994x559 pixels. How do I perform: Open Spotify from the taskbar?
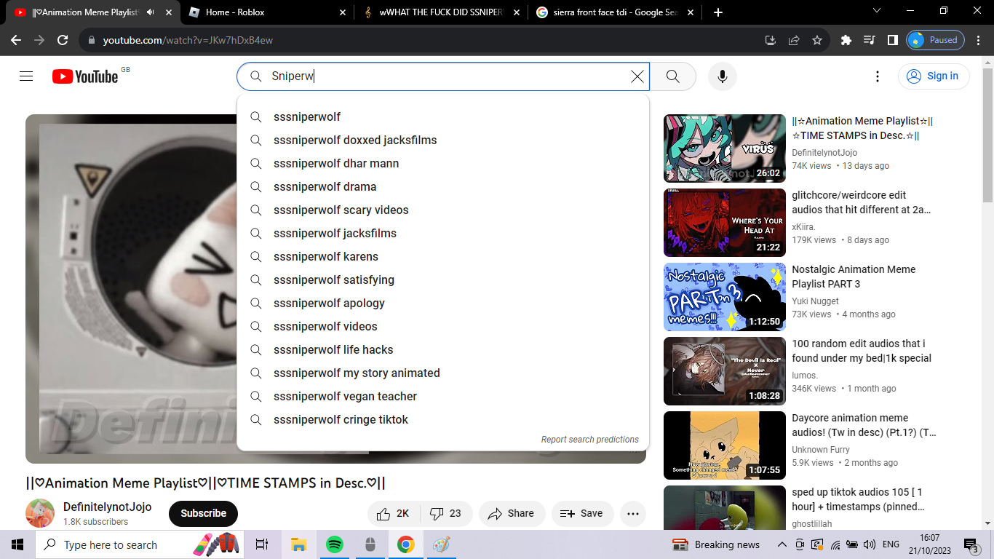335,544
